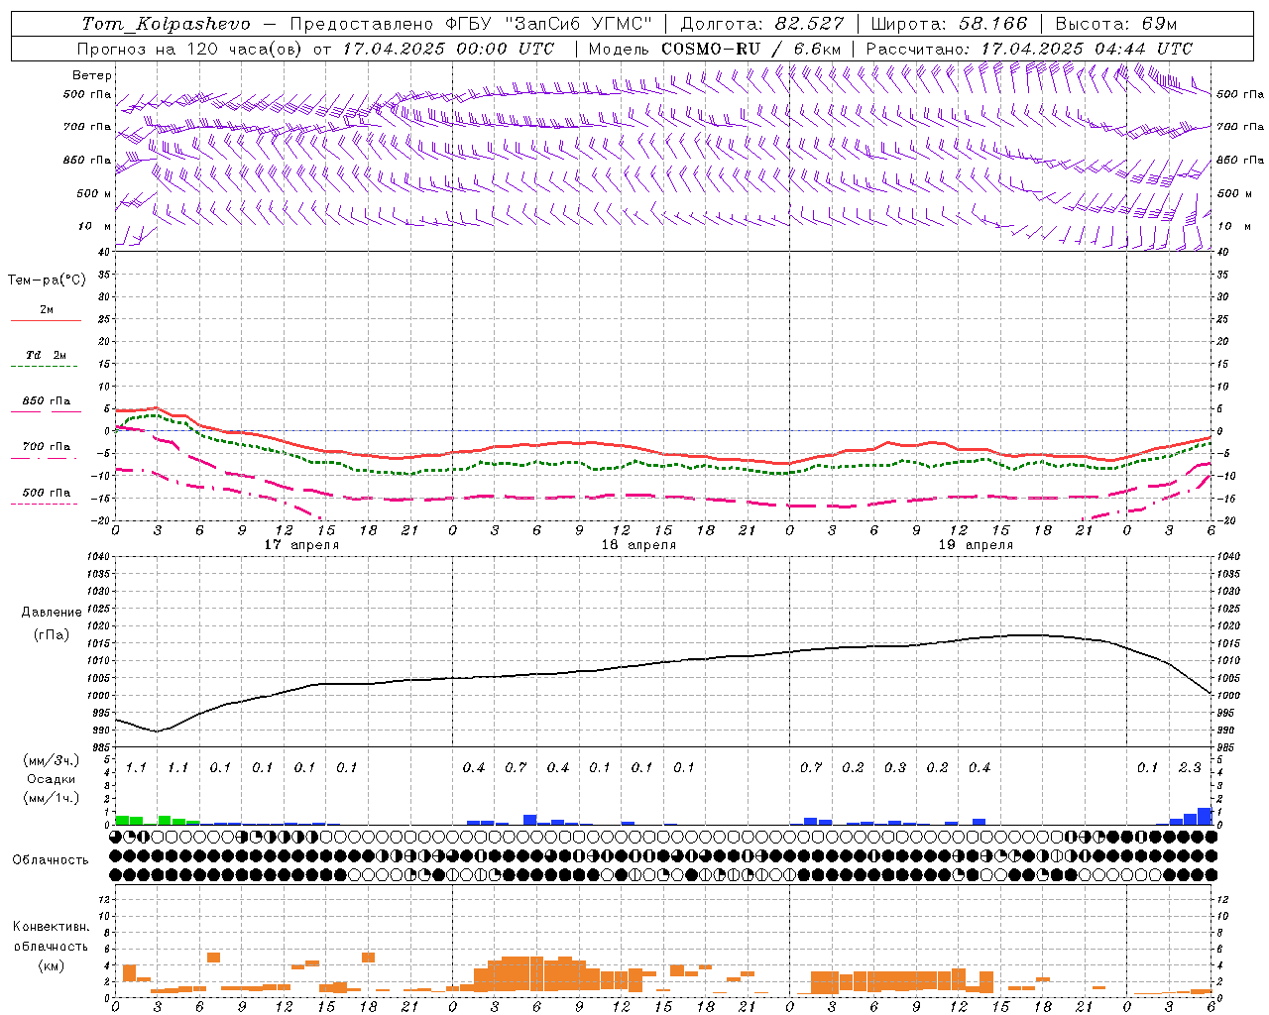Select the date label "18 апреля"
The width and height of the screenshot is (1269, 1015).
[639, 545]
